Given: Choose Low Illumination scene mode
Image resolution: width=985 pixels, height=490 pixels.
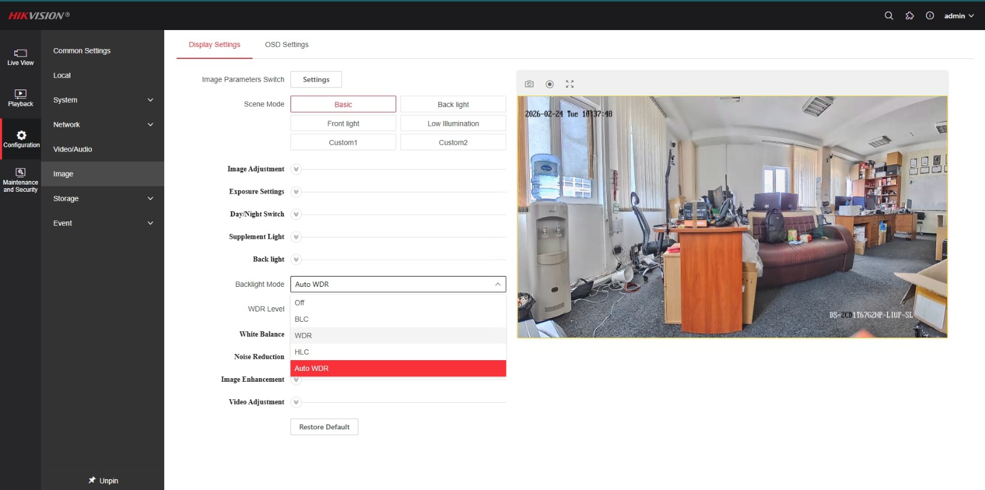Looking at the screenshot, I should (x=453, y=124).
